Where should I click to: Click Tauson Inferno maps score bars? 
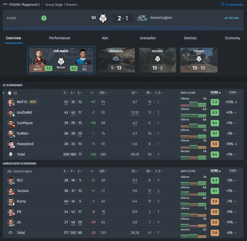pyautogui.click(x=193, y=193)
